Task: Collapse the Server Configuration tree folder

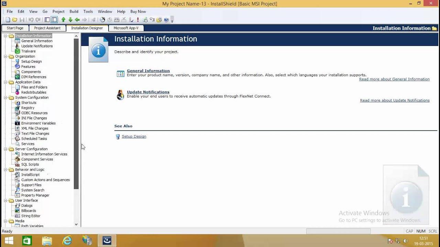Action: click(5, 149)
